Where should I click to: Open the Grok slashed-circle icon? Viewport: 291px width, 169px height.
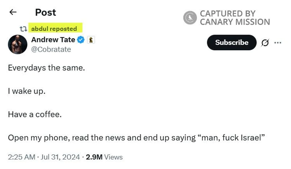tap(265, 43)
